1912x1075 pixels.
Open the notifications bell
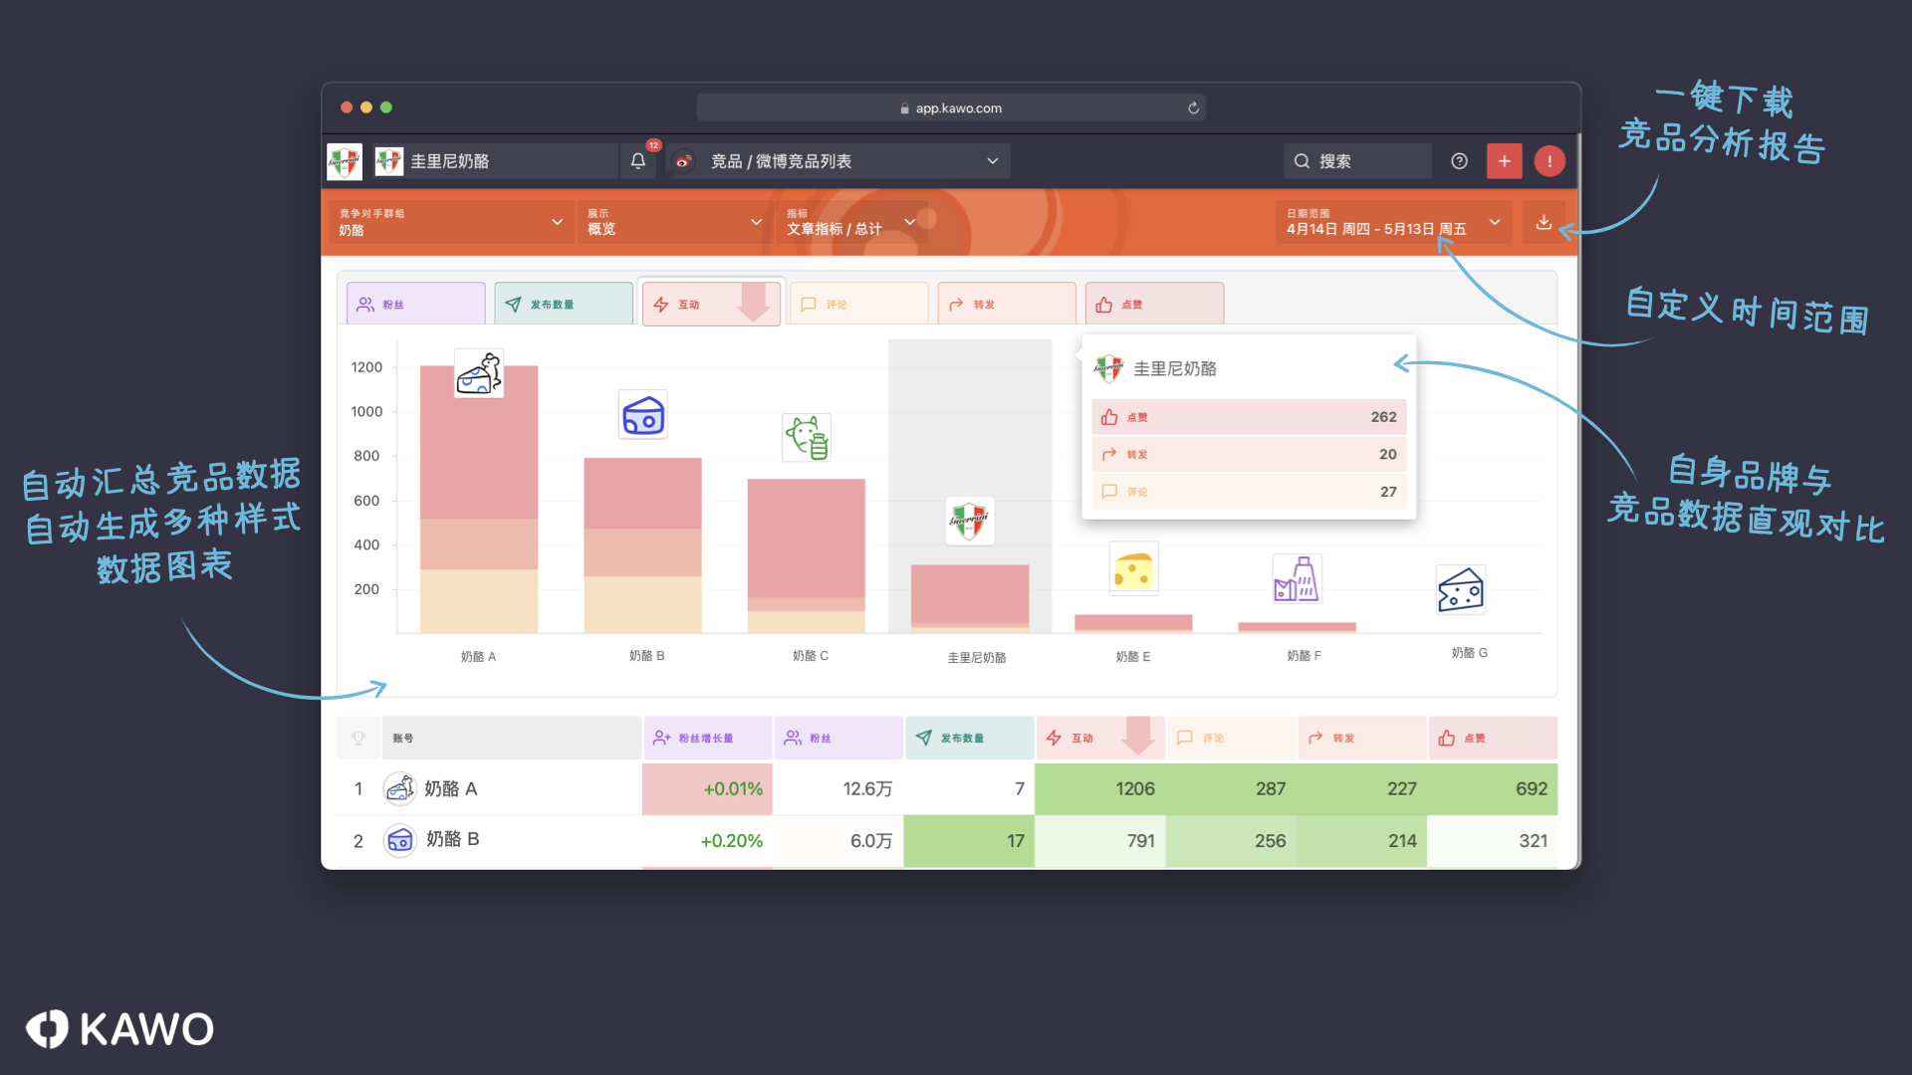coord(638,161)
